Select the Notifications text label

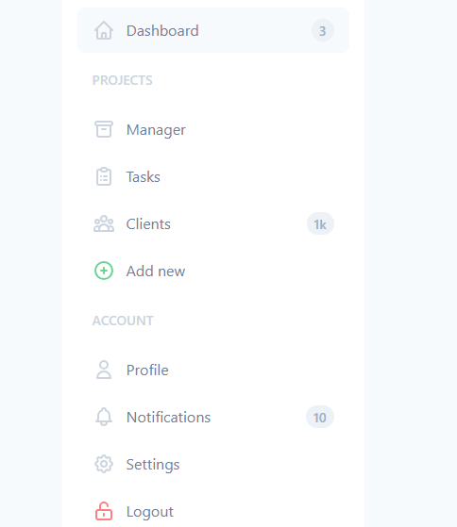pyautogui.click(x=168, y=417)
